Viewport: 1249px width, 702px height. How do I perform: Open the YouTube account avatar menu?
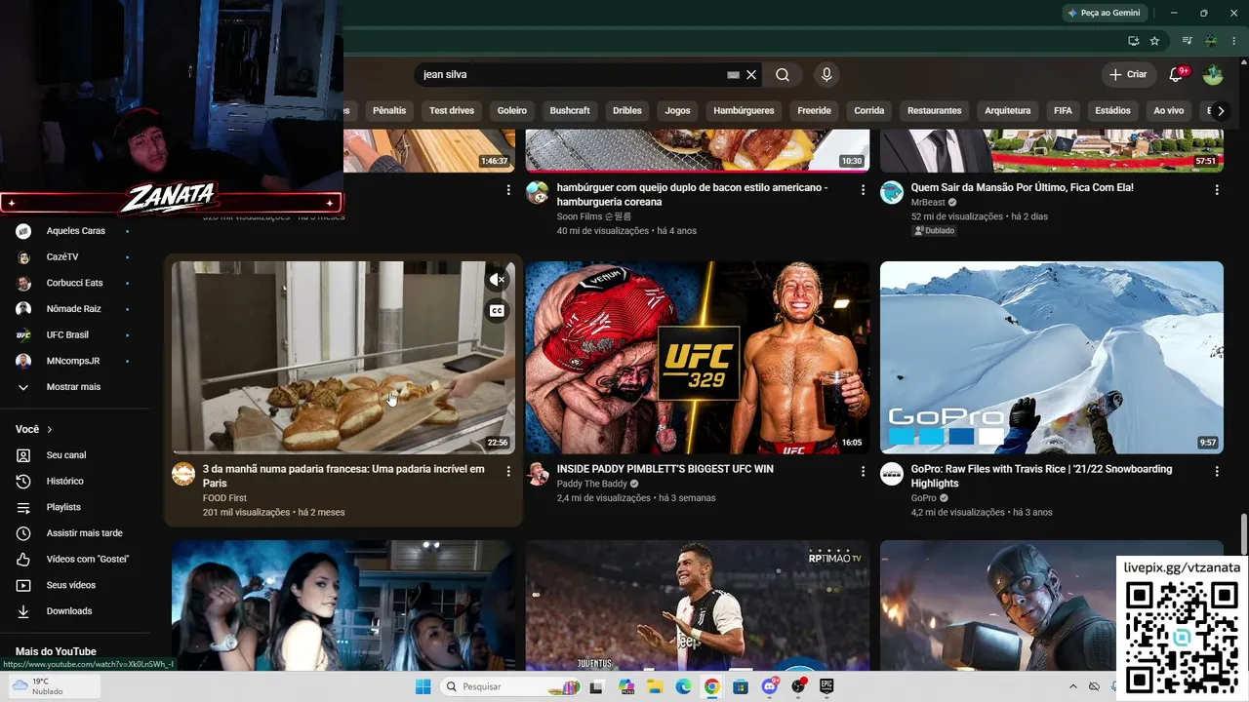point(1213,75)
